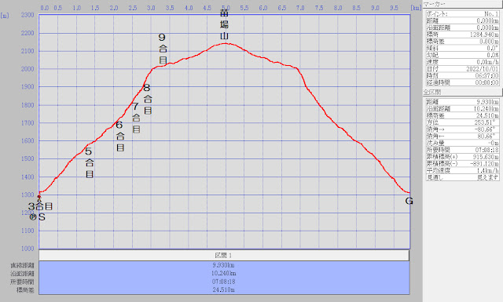Click the 標高 1284.940m value

pos(484,35)
